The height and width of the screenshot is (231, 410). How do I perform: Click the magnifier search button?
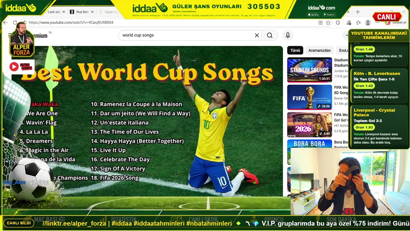pyautogui.click(x=270, y=35)
